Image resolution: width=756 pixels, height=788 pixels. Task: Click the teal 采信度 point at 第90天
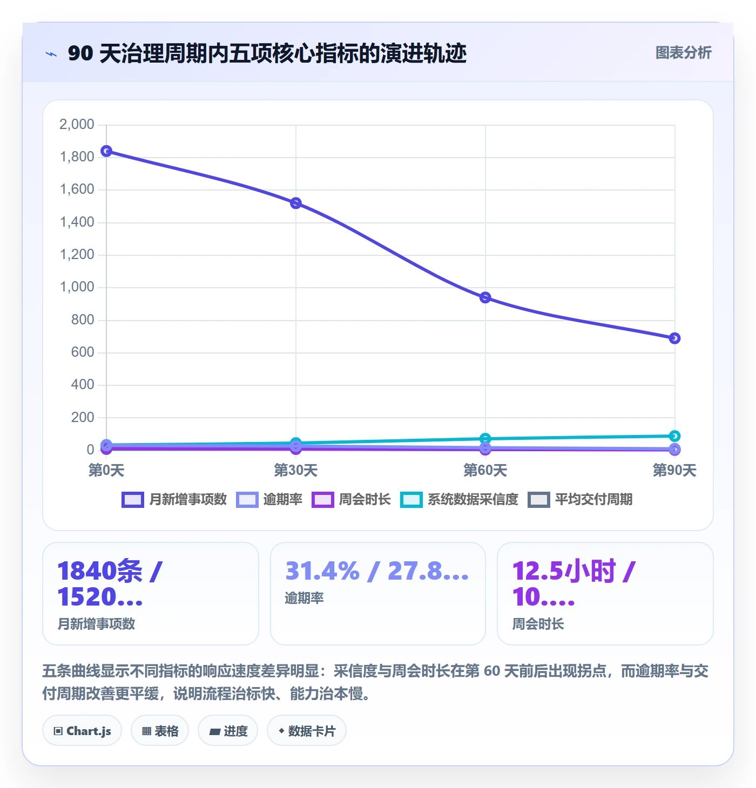click(674, 436)
